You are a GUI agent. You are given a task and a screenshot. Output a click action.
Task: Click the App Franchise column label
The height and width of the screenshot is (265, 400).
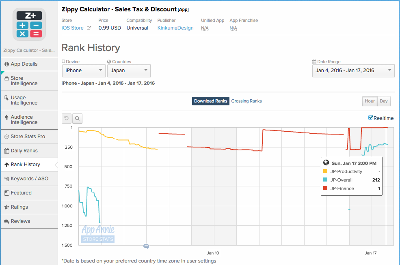pos(244,20)
